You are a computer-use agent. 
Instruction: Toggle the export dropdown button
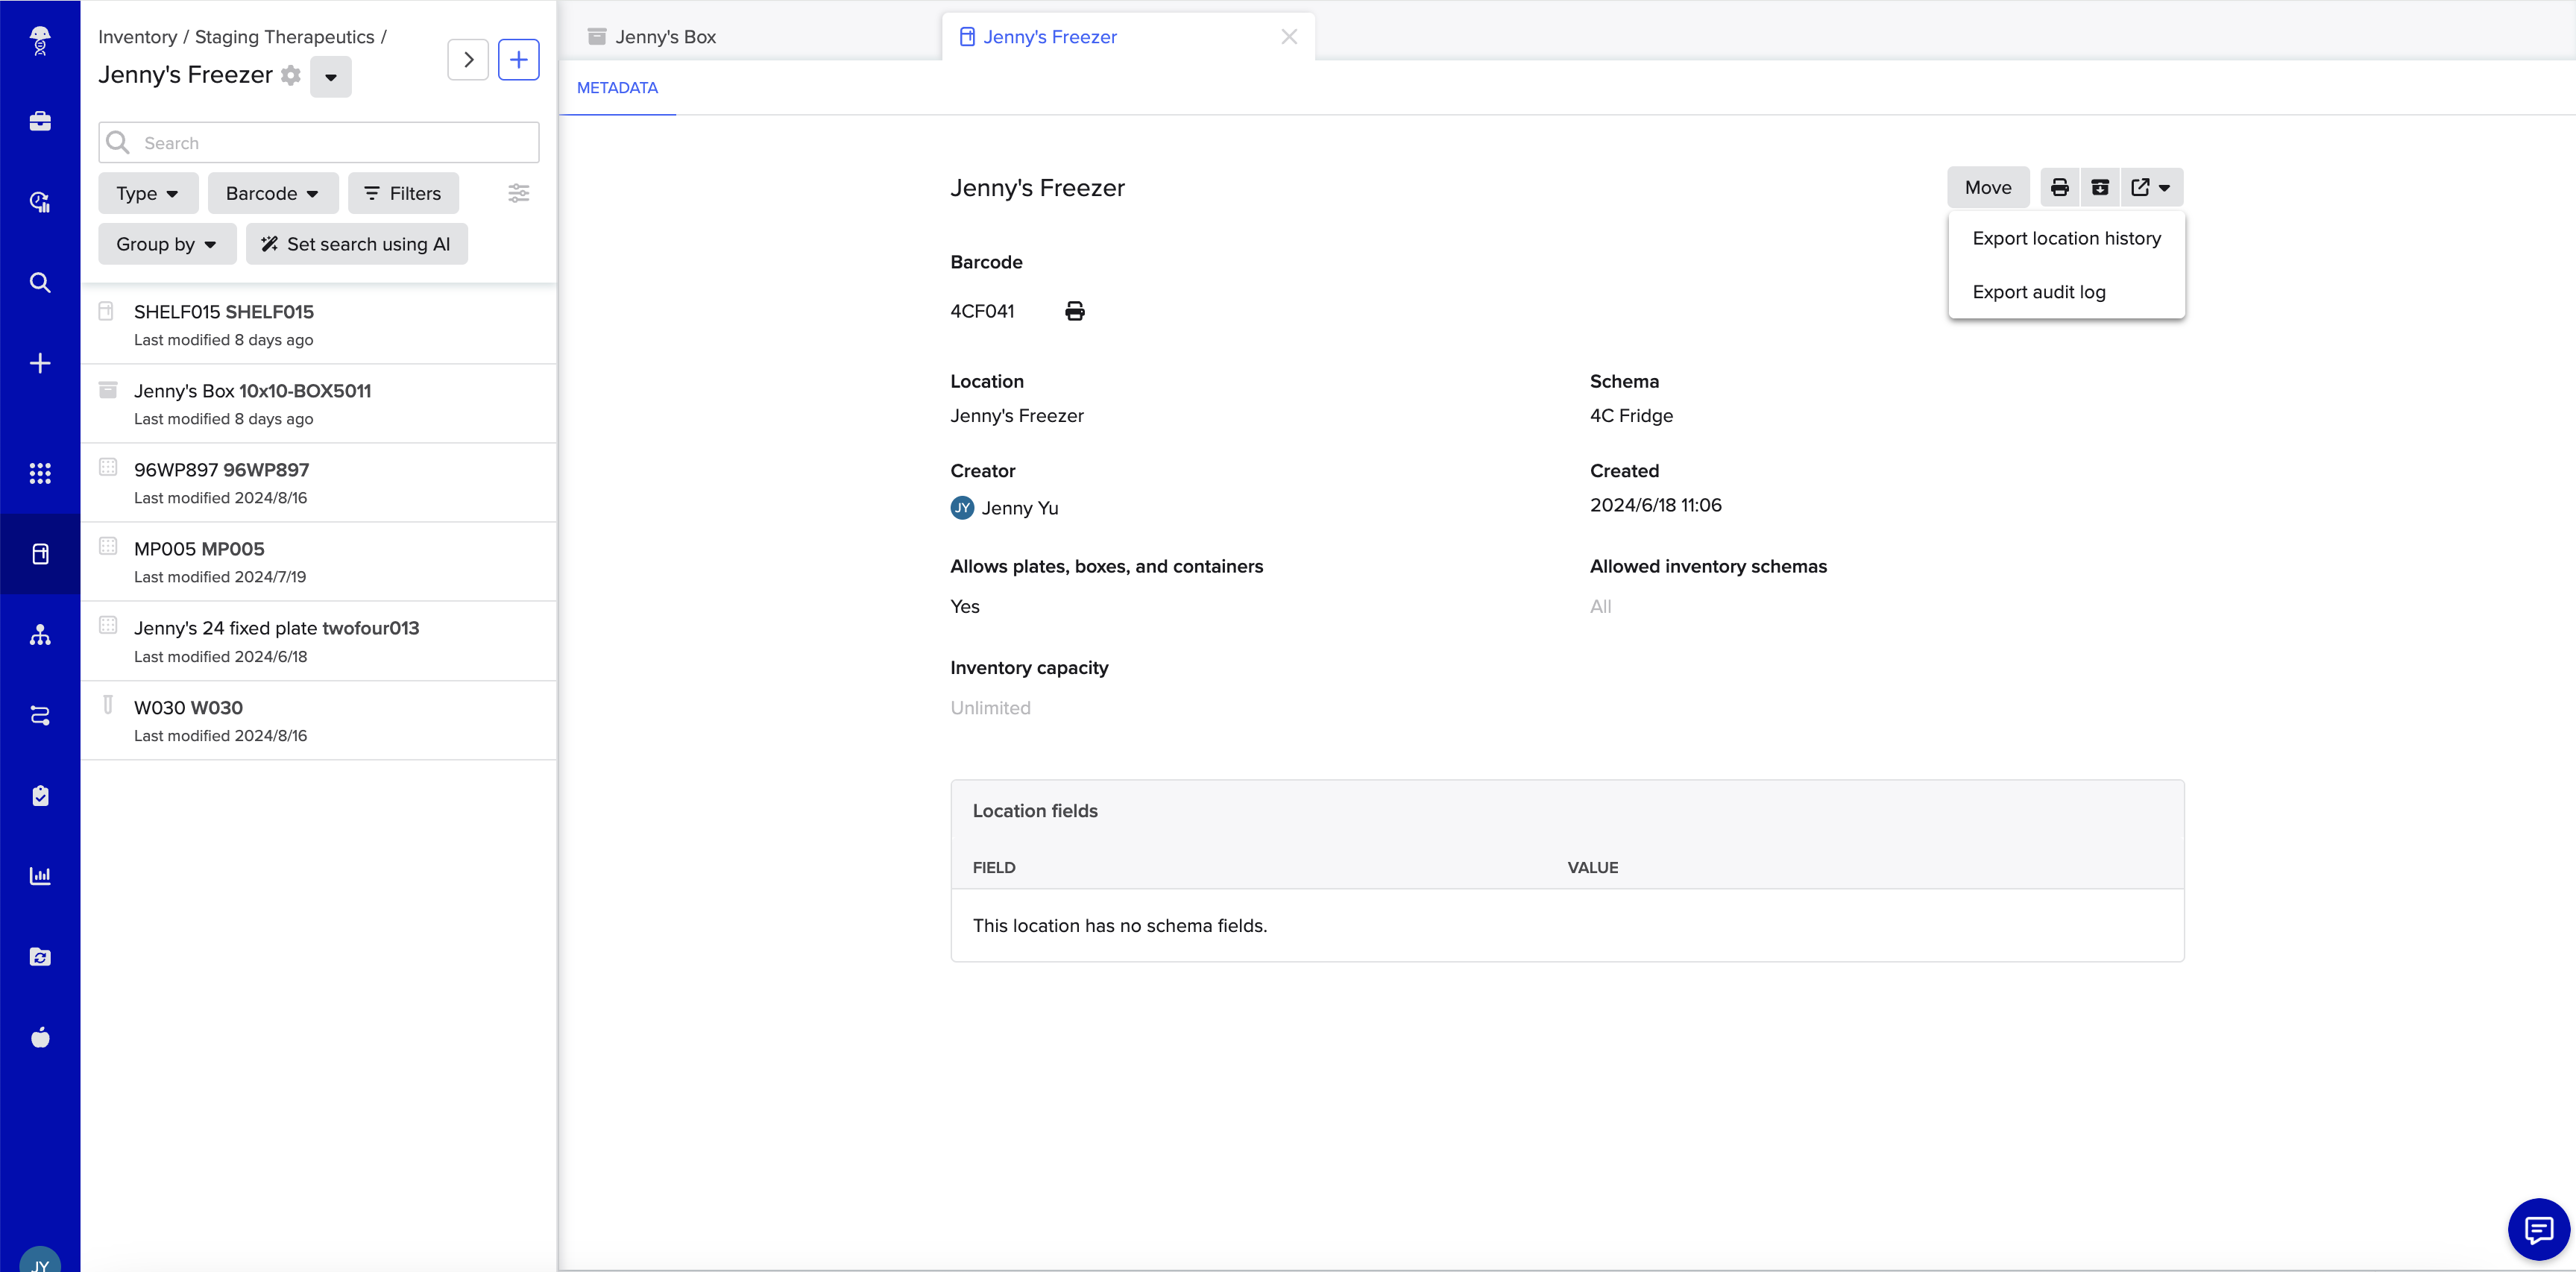point(2151,187)
